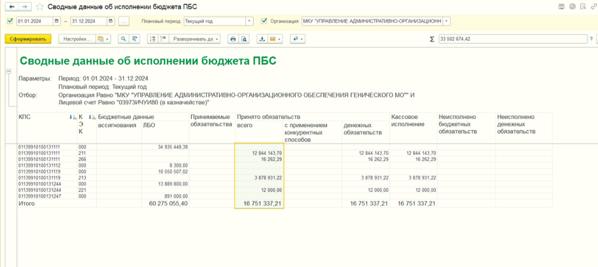Open calendar for end date 31.12.2024
The height and width of the screenshot is (267, 598).
coord(111,21)
